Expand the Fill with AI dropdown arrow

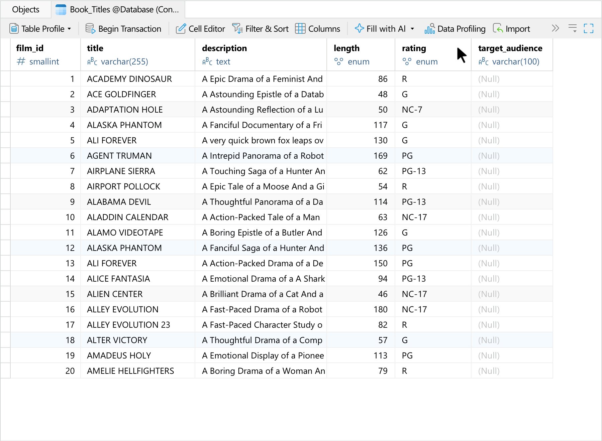[x=412, y=29]
